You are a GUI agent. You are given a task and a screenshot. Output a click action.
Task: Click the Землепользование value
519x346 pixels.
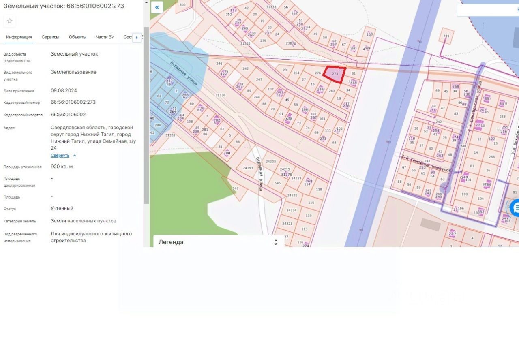pos(73,72)
